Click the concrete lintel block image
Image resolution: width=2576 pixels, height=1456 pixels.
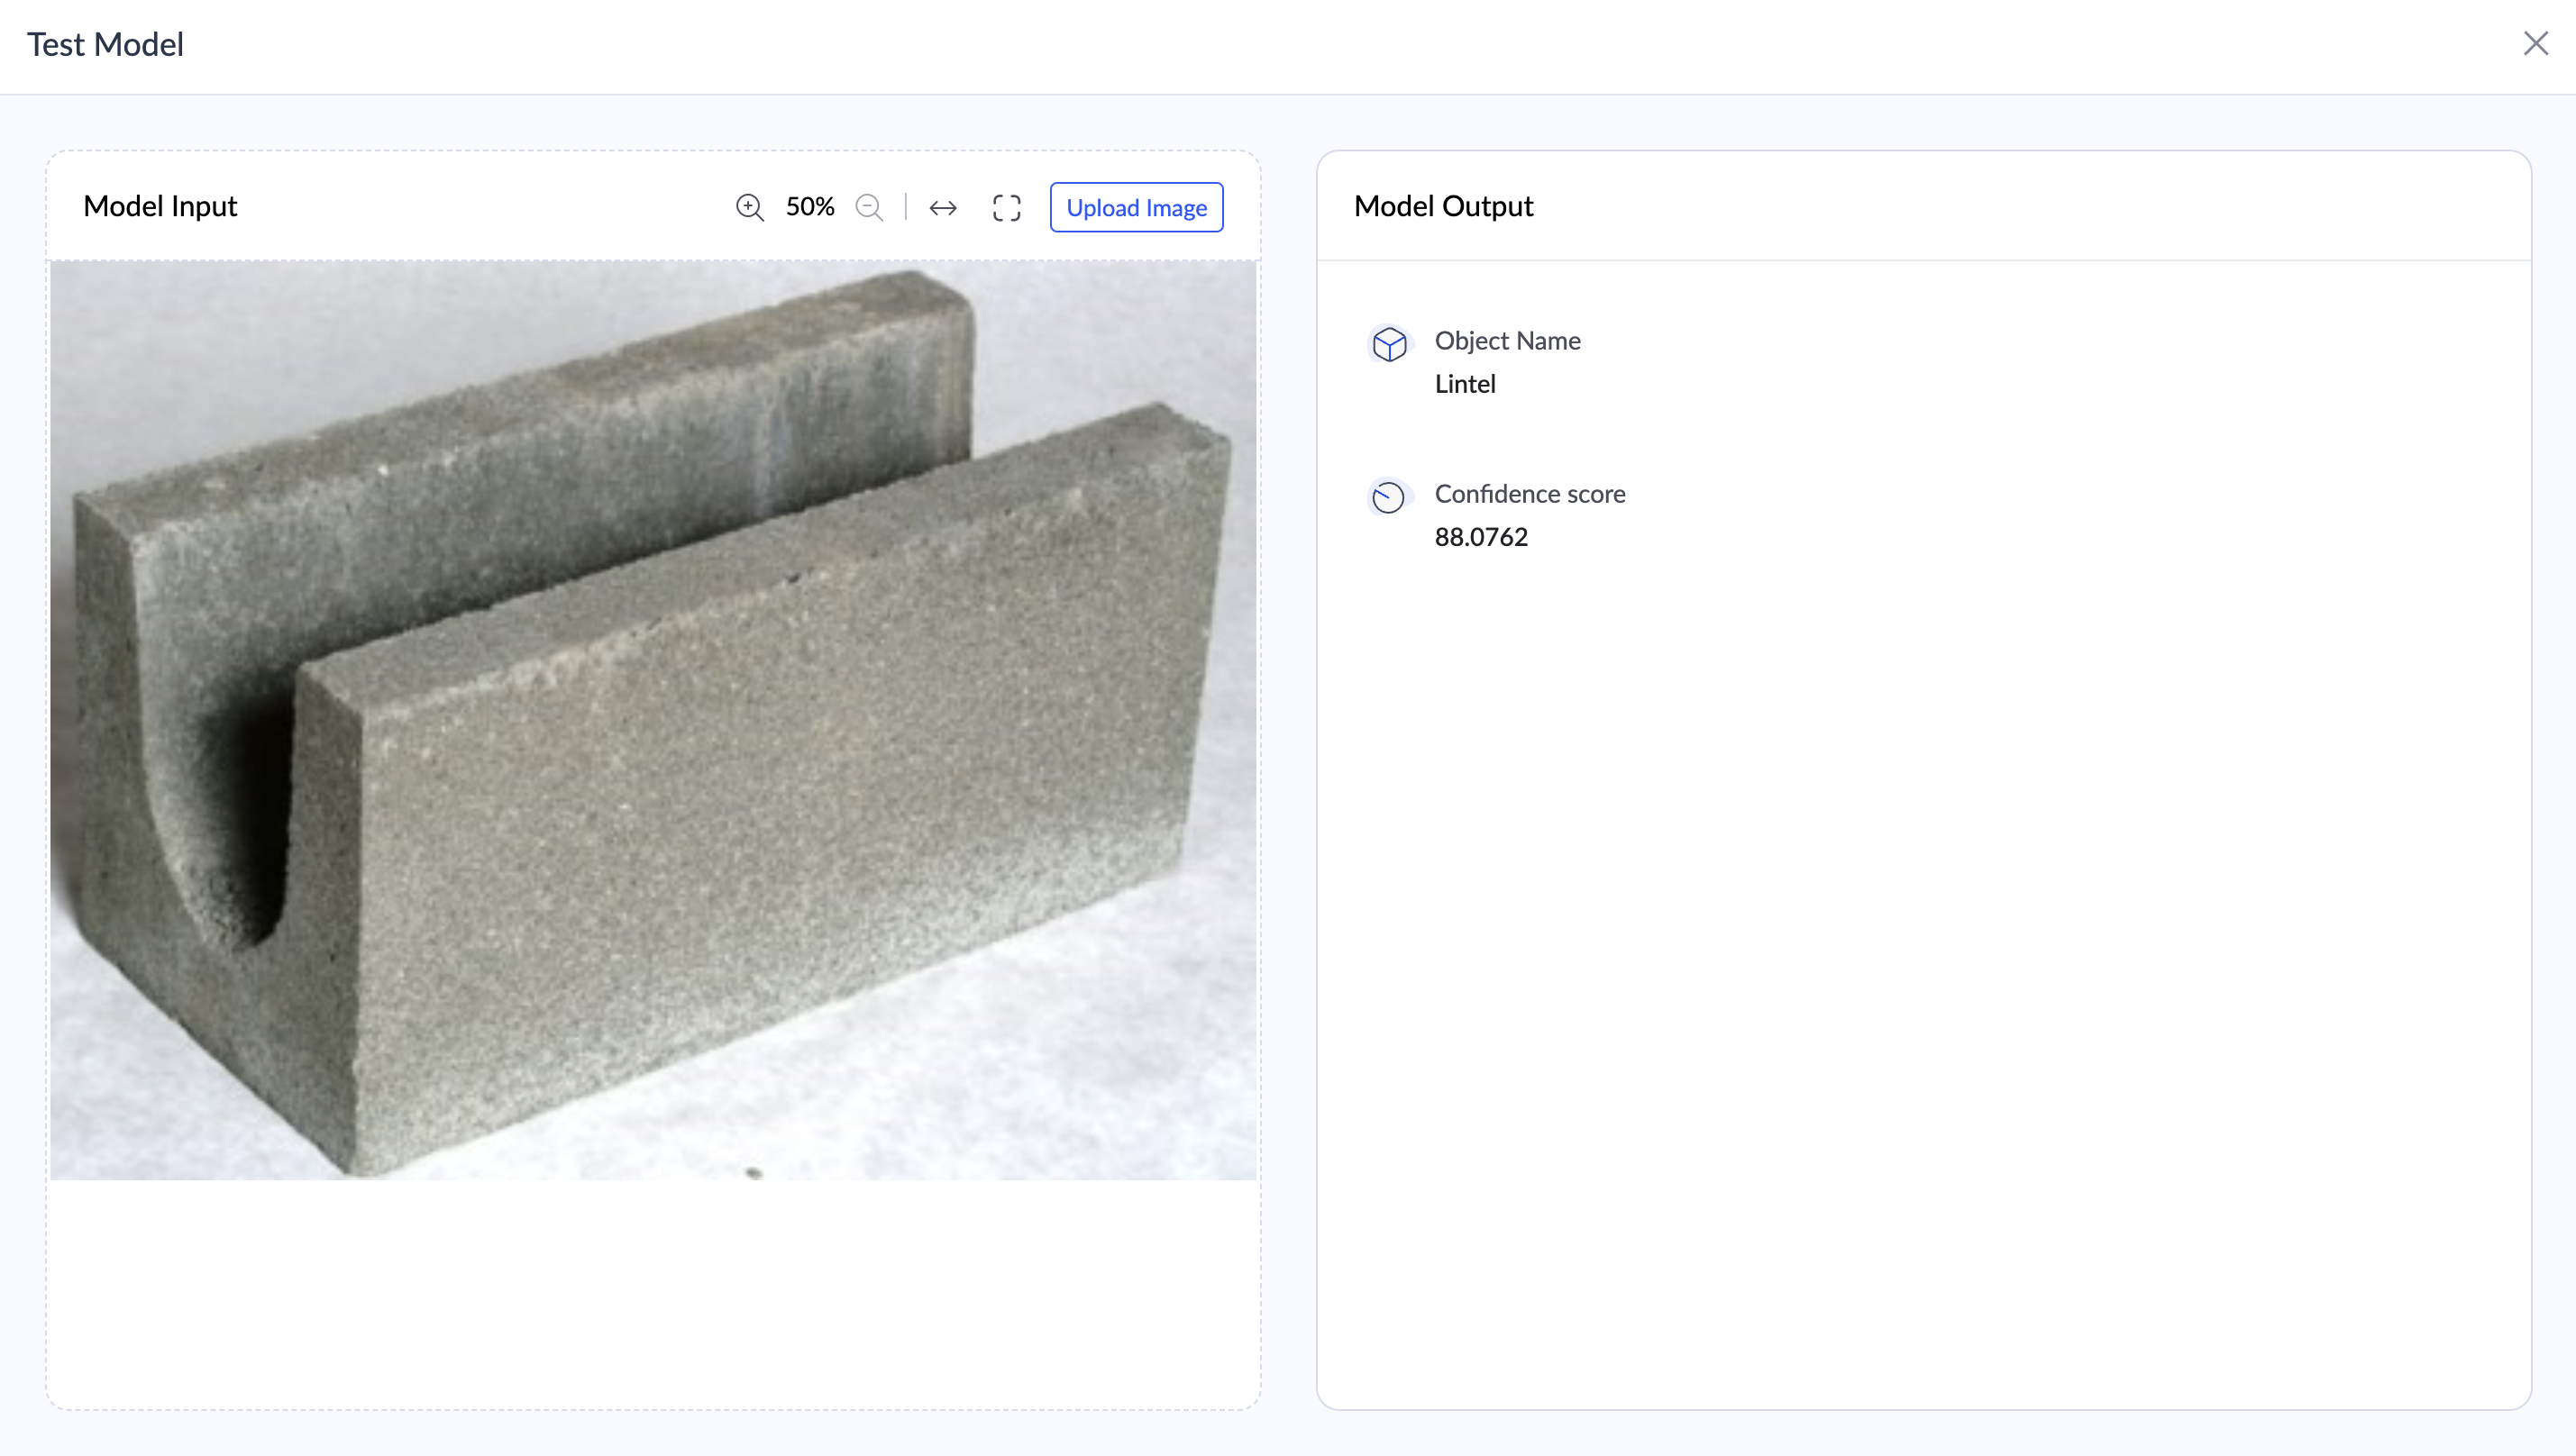tap(653, 720)
